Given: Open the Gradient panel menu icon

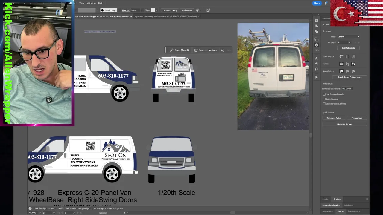Looking at the screenshot, I should point(367,199).
